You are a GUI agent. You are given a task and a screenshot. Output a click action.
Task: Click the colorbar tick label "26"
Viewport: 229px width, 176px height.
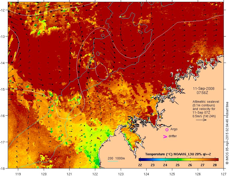190,165
